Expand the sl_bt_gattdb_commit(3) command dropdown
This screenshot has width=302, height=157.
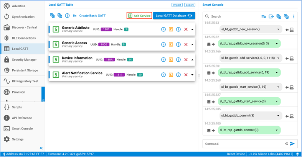point(278,115)
